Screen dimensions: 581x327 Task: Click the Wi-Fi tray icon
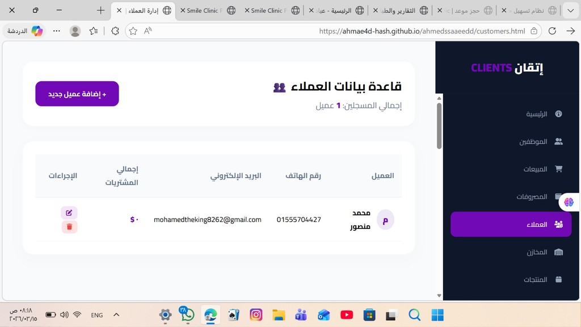(77, 315)
